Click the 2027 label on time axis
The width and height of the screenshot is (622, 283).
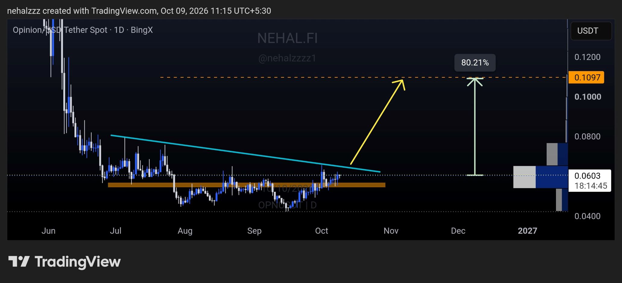pyautogui.click(x=528, y=231)
